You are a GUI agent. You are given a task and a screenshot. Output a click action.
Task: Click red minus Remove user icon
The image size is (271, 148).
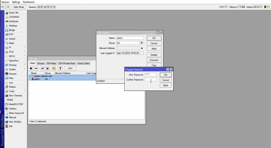(36, 69)
